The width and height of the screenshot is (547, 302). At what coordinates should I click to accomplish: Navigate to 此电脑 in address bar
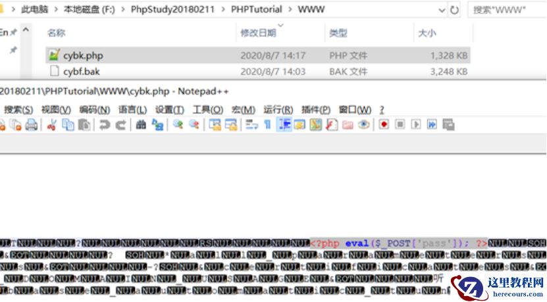coord(34,9)
